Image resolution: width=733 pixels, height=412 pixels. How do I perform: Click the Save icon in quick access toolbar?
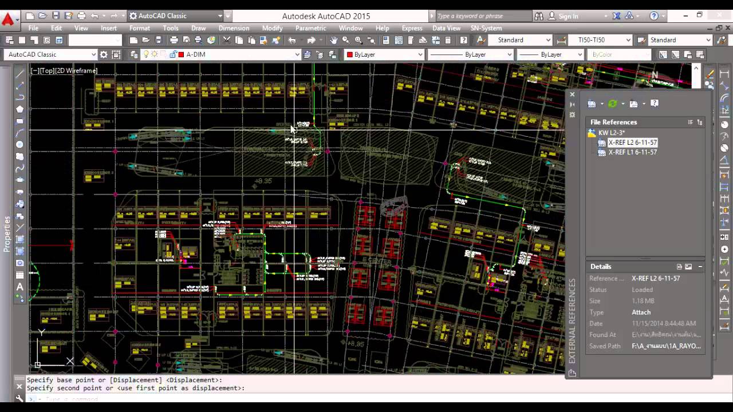coord(56,16)
